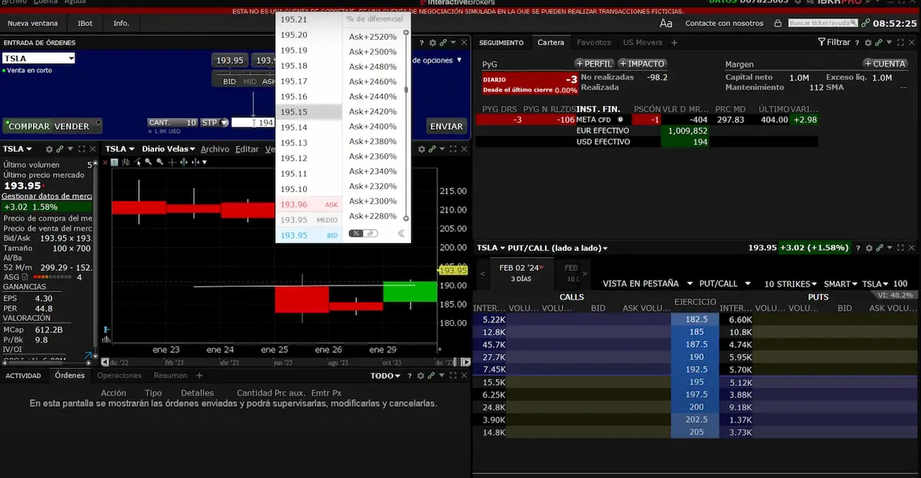The image size is (921, 478).
Task: Click the + IMPACTO button
Action: (x=642, y=64)
